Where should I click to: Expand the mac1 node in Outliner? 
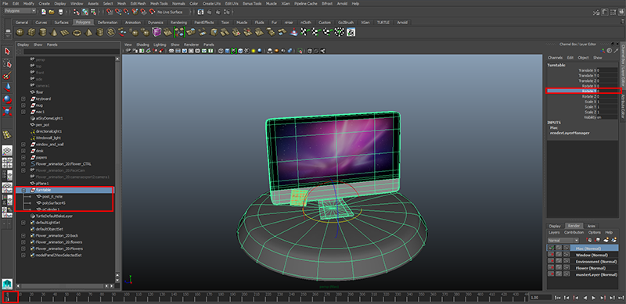coord(23,112)
